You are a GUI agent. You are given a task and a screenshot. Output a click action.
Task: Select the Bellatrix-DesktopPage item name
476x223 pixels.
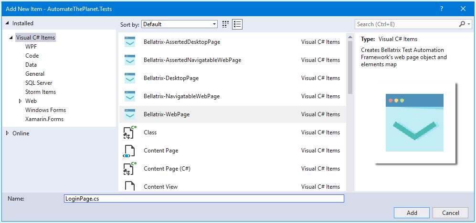click(171, 78)
